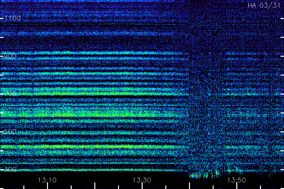Click the 13:10 time axis label

tap(47, 180)
